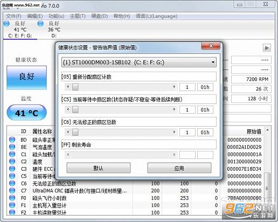
Task: Click the ID column header
Action: (24, 131)
